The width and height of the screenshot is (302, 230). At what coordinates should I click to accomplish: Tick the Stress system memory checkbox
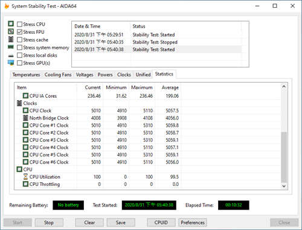(x=19, y=48)
